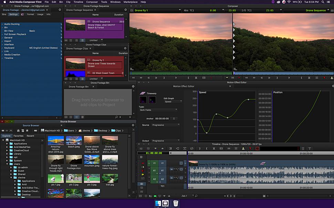
Task: Open the timeline zoom magnifier at the bottom
Action: click(x=196, y=196)
